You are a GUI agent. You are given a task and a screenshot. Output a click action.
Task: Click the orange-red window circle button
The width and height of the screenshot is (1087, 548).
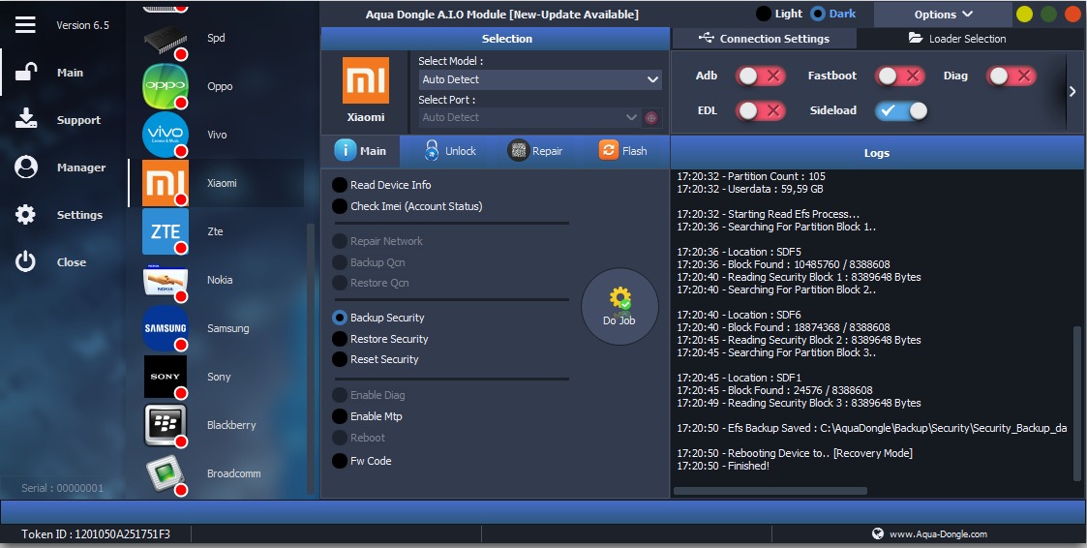coord(1073,14)
